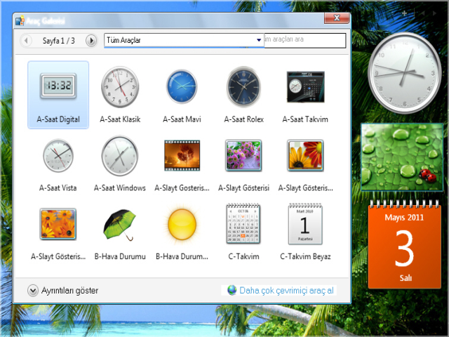Expand Ayrıntıları göster details
449x337 pixels.
click(63, 291)
